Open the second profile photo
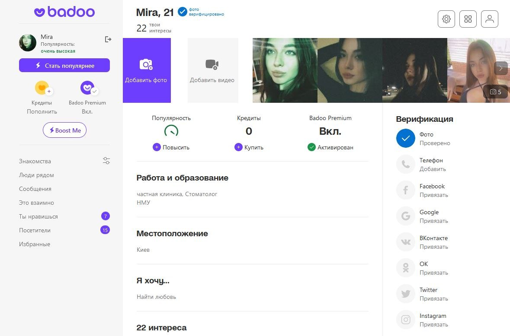Image resolution: width=510 pixels, height=336 pixels. pos(350,70)
